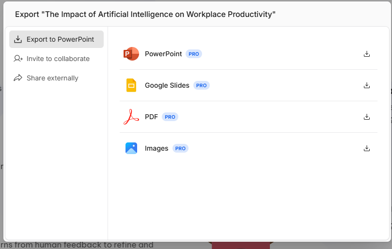This screenshot has width=392, height=249.
Task: Click the PowerPoint export label
Action: pos(163,54)
